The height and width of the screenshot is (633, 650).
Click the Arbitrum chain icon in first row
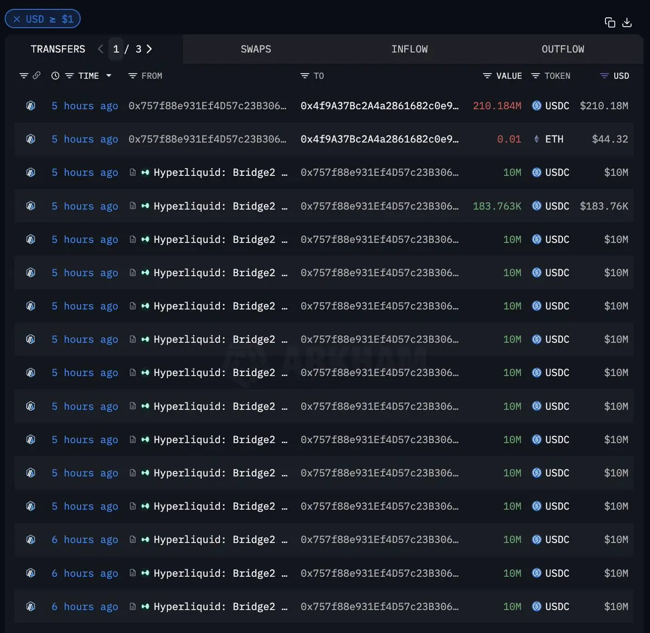click(x=31, y=106)
